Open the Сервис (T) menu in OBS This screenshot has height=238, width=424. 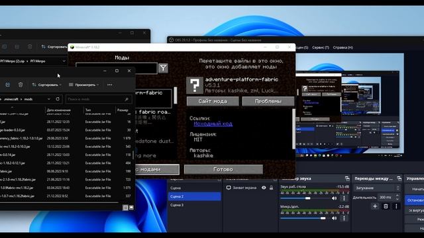coord(321,48)
